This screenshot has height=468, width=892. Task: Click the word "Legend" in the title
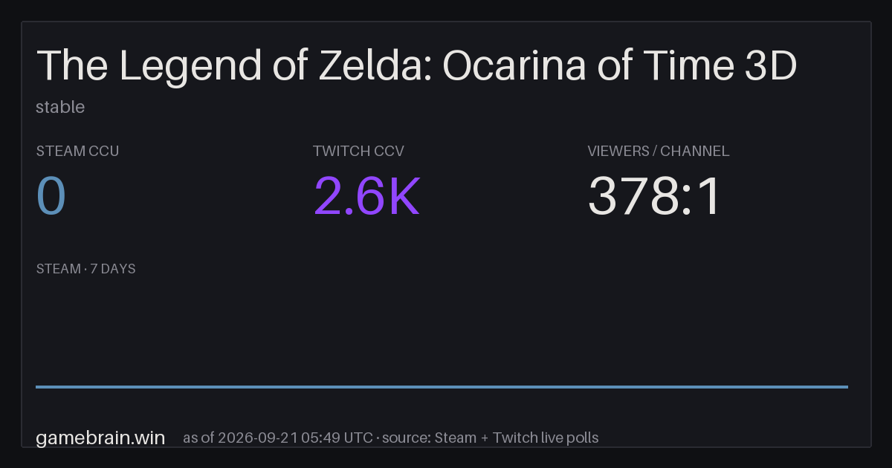tap(190, 65)
